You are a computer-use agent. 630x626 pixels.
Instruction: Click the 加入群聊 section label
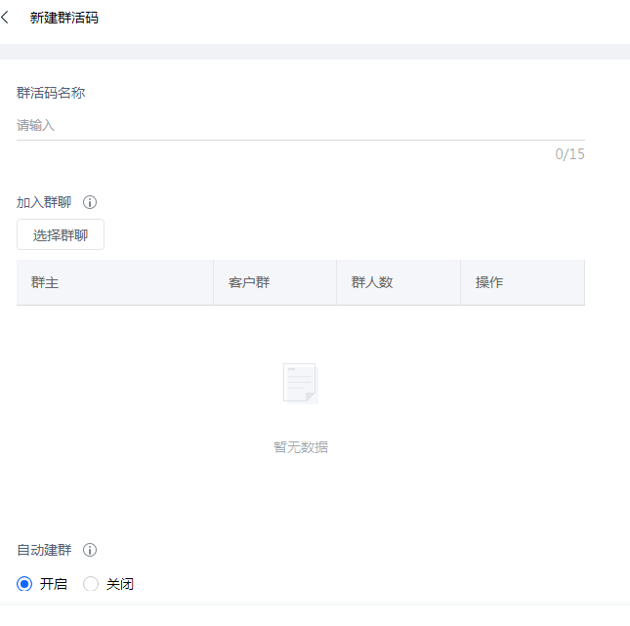click(44, 203)
